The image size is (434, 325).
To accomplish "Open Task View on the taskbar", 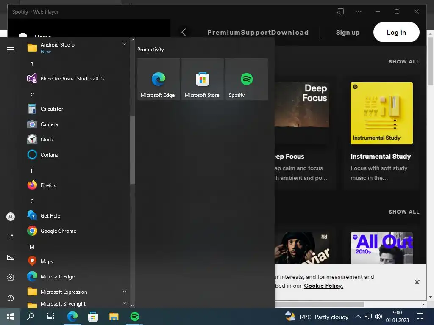I will (x=51, y=317).
